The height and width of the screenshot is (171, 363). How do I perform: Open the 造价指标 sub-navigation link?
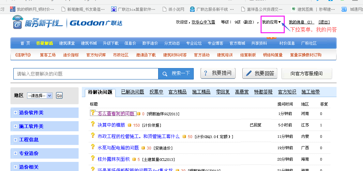(71, 55)
